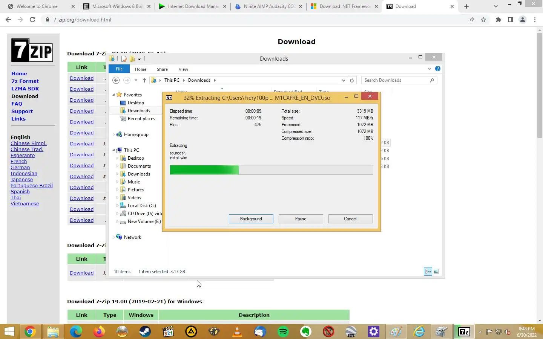Image resolution: width=543 pixels, height=339 pixels.
Task: Launch Microsoft Edge from the taskbar
Action: pyautogui.click(x=76, y=331)
